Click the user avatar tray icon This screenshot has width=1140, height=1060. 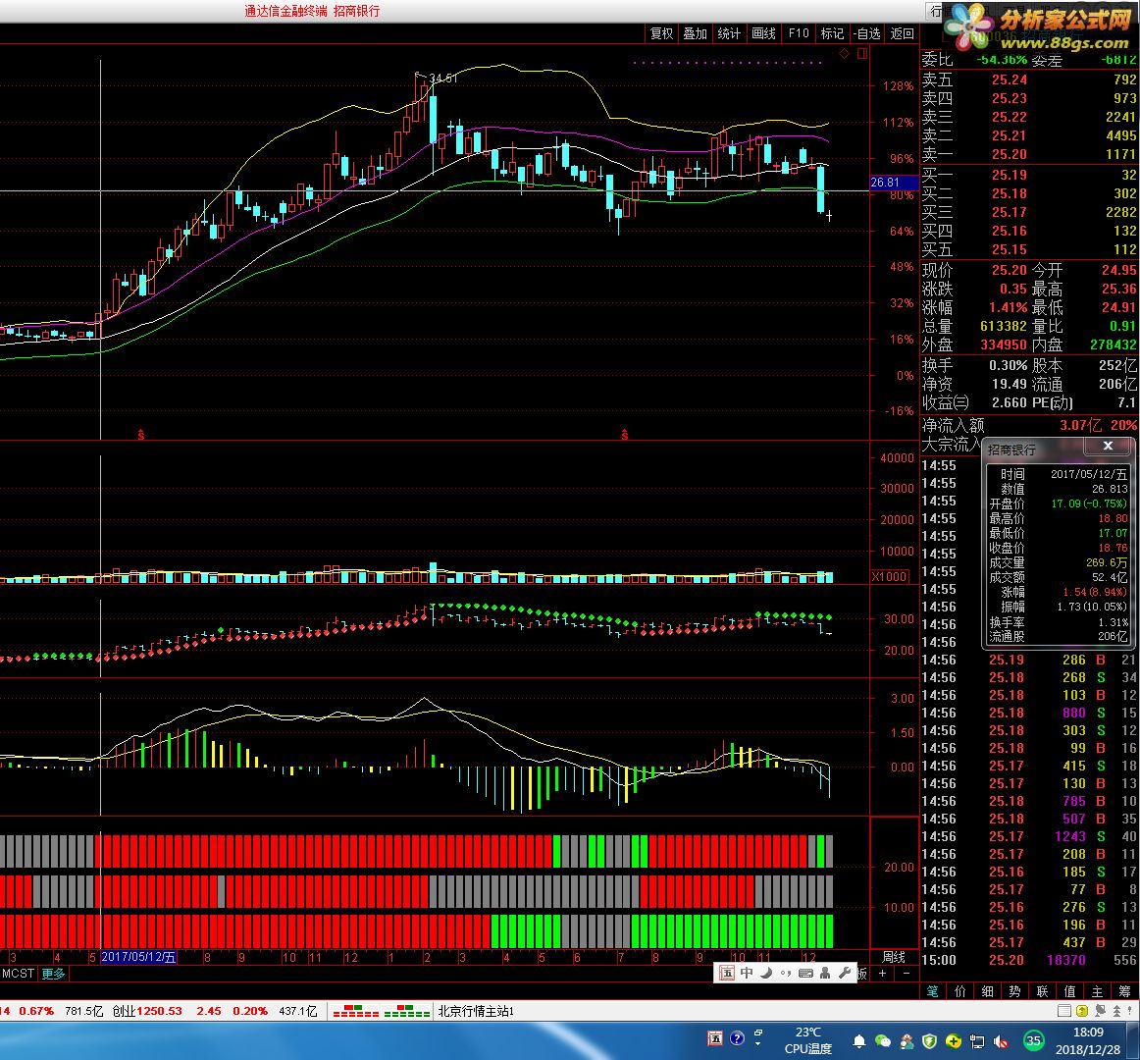[x=907, y=1041]
